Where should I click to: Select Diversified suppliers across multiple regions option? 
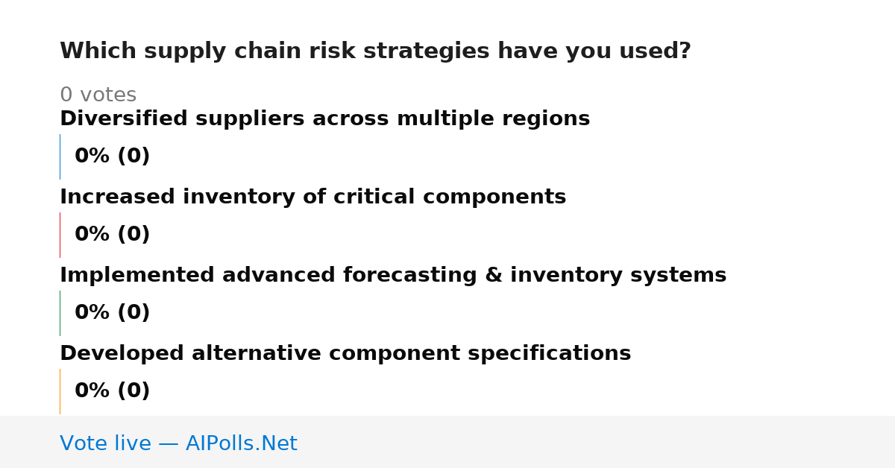[324, 119]
